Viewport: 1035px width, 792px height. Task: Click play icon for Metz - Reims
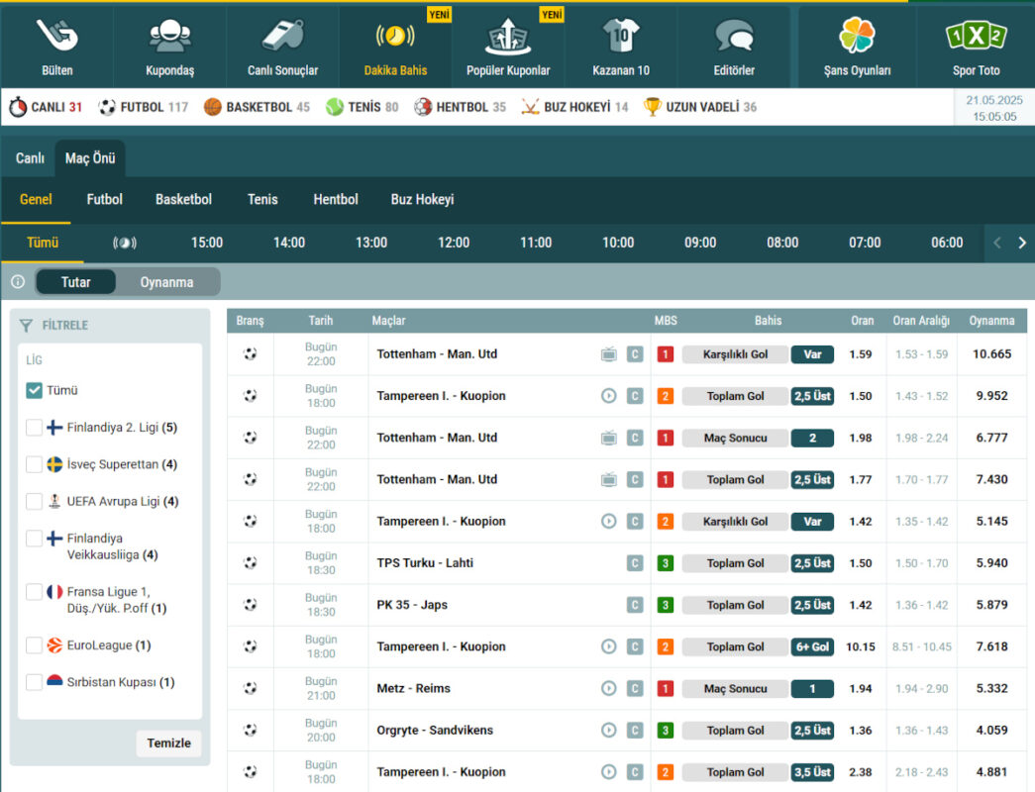[608, 688]
